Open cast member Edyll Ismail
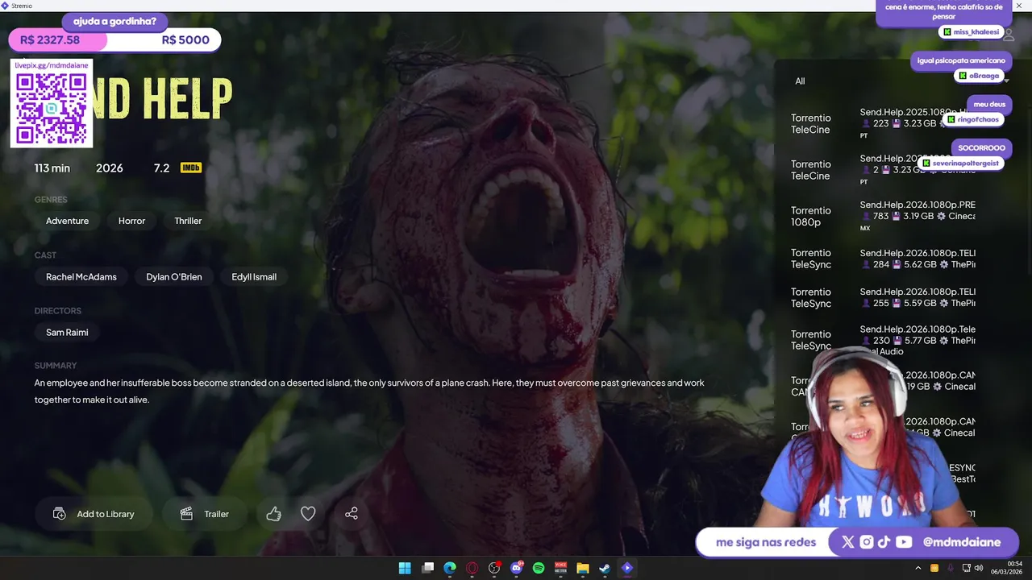 pyautogui.click(x=254, y=276)
